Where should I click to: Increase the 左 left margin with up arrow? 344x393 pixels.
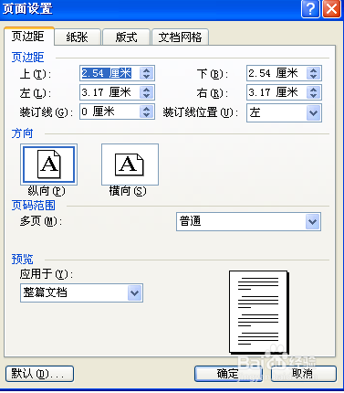click(147, 90)
